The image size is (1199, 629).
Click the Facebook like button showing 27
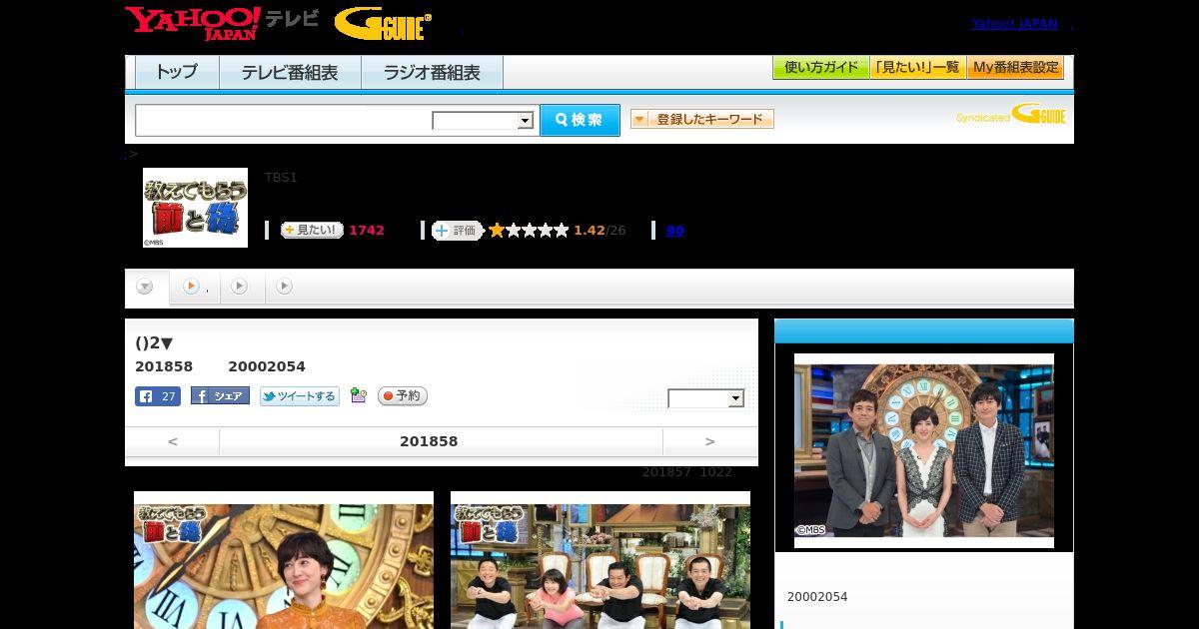158,396
